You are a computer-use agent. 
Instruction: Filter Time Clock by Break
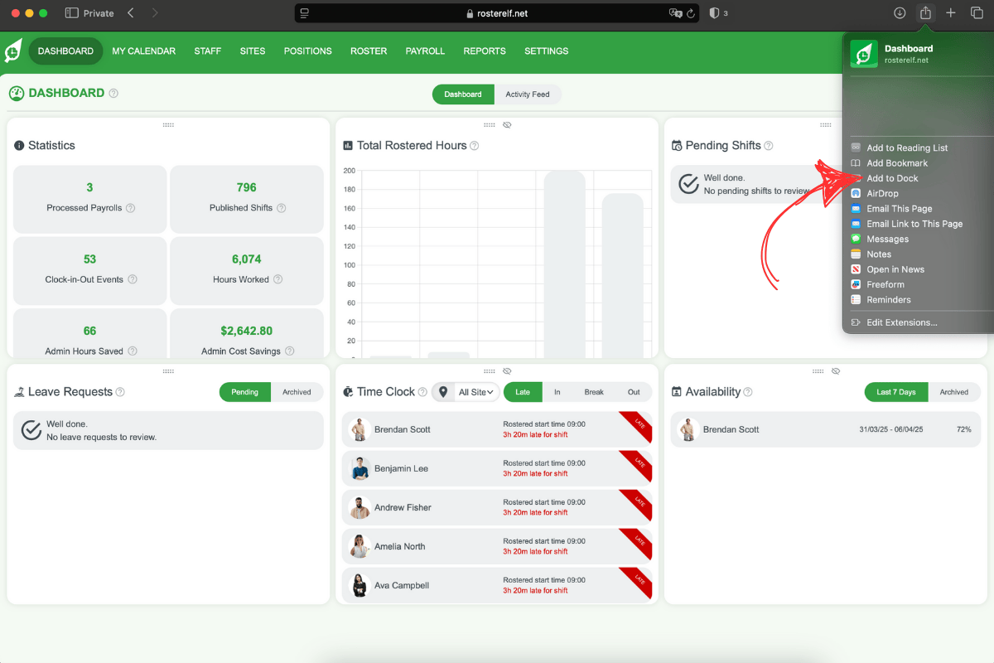click(x=594, y=392)
